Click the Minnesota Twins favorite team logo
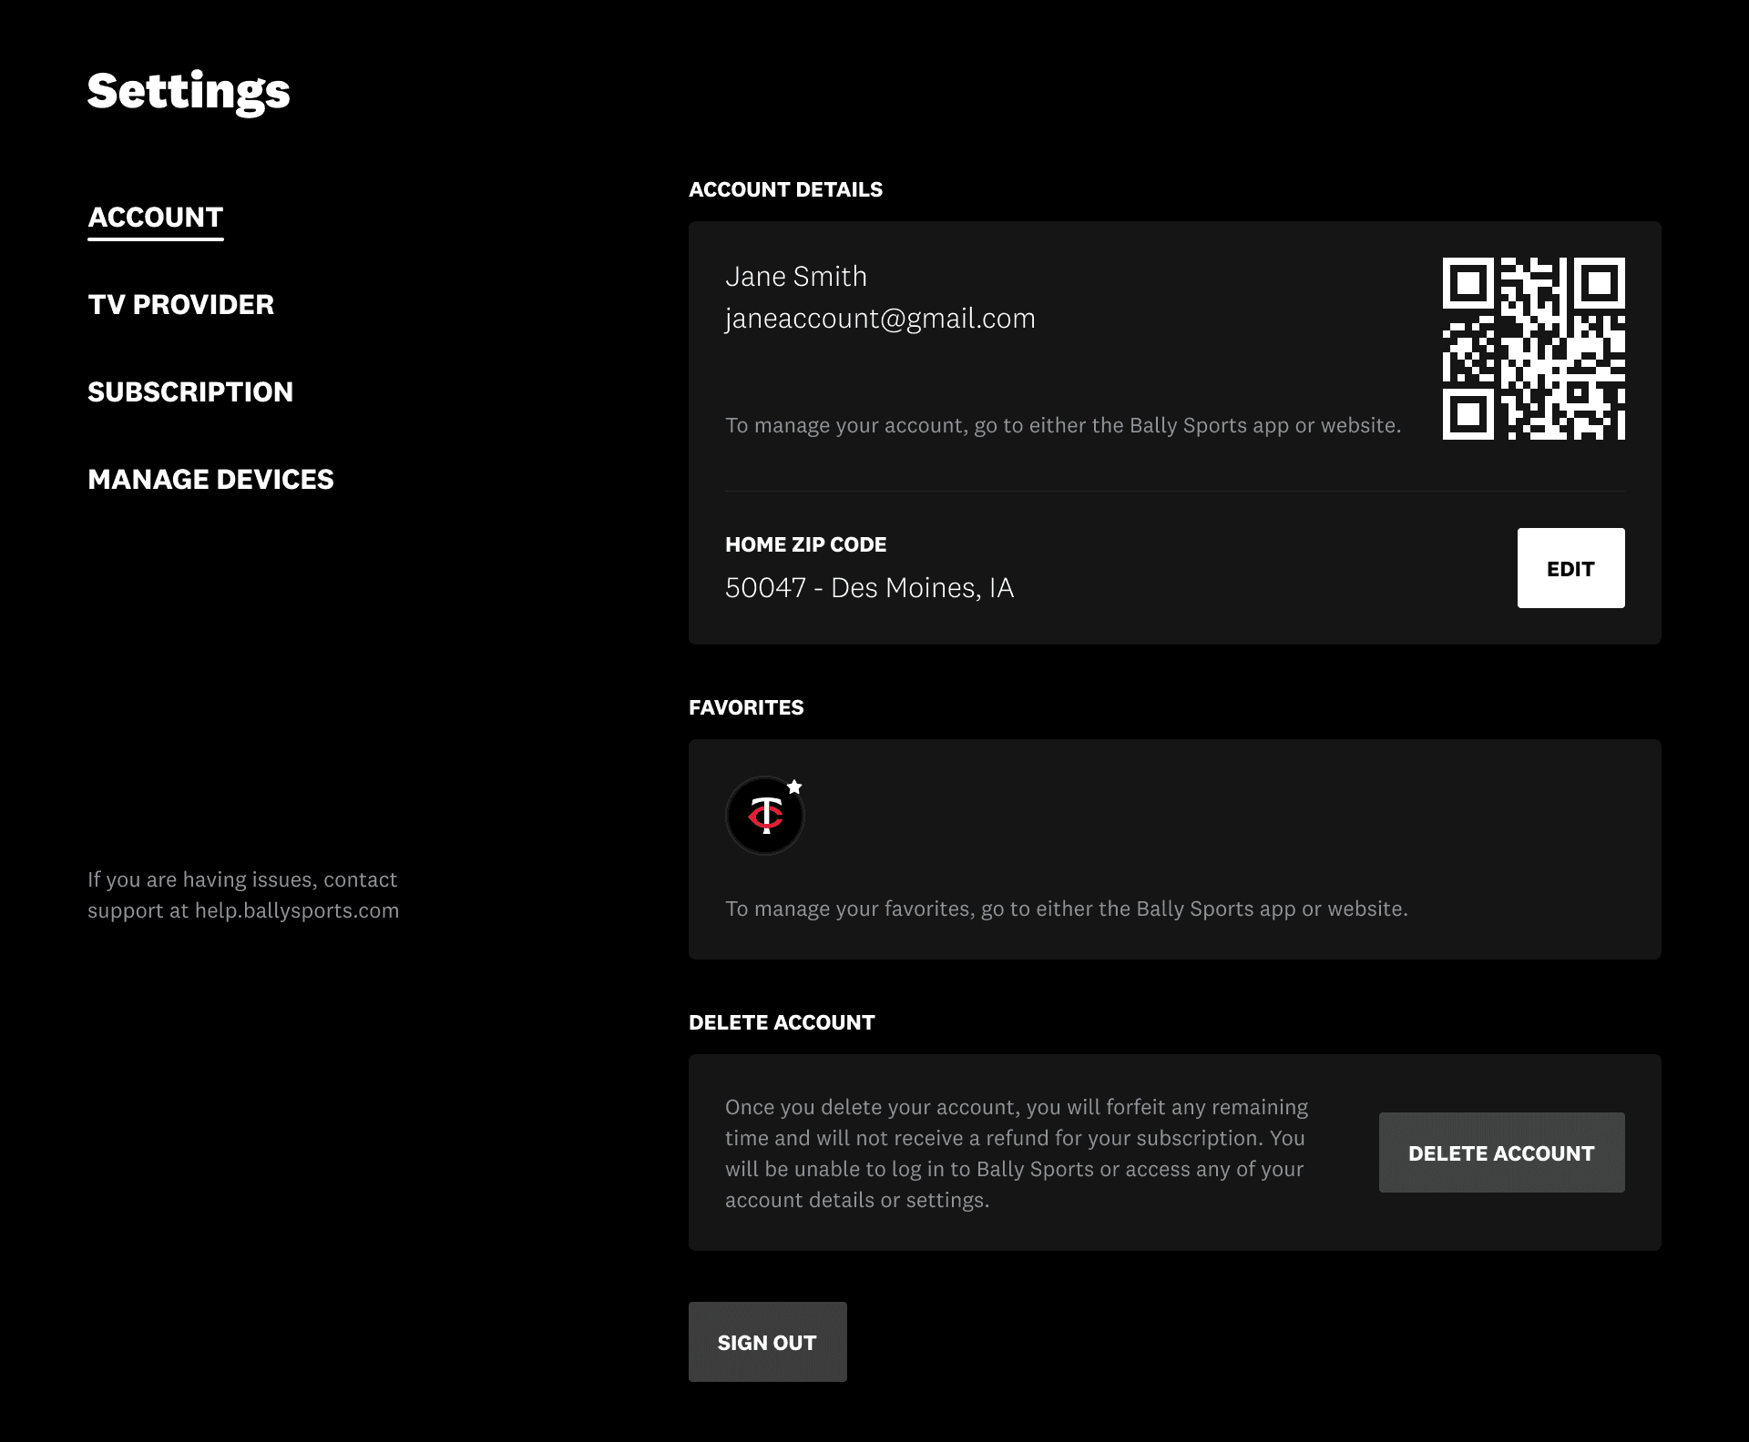Image resolution: width=1749 pixels, height=1442 pixels. pyautogui.click(x=764, y=816)
